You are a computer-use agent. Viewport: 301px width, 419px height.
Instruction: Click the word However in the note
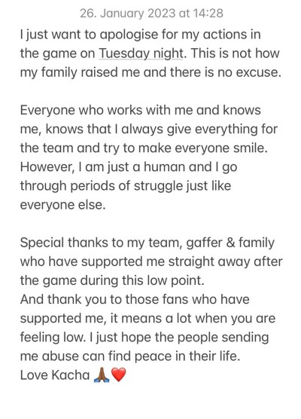click(x=47, y=167)
